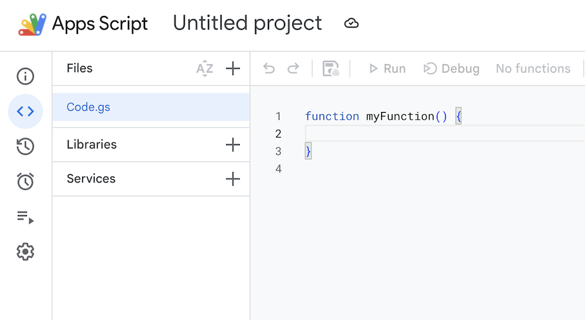
Task: Click the opening brace on line 1
Action: tap(458, 116)
